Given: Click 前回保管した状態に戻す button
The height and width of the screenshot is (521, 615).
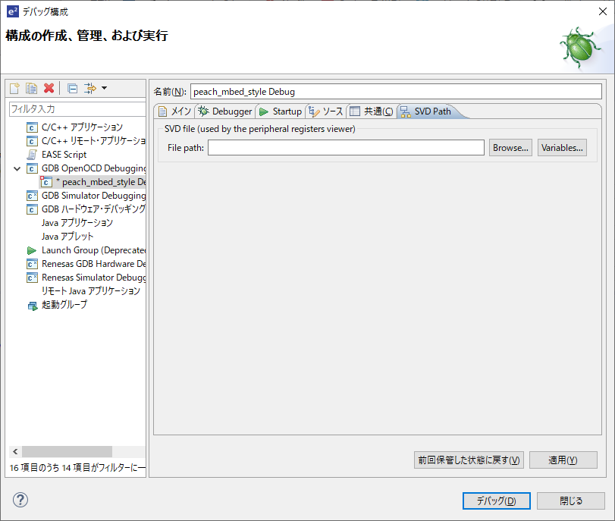Looking at the screenshot, I should pos(469,460).
